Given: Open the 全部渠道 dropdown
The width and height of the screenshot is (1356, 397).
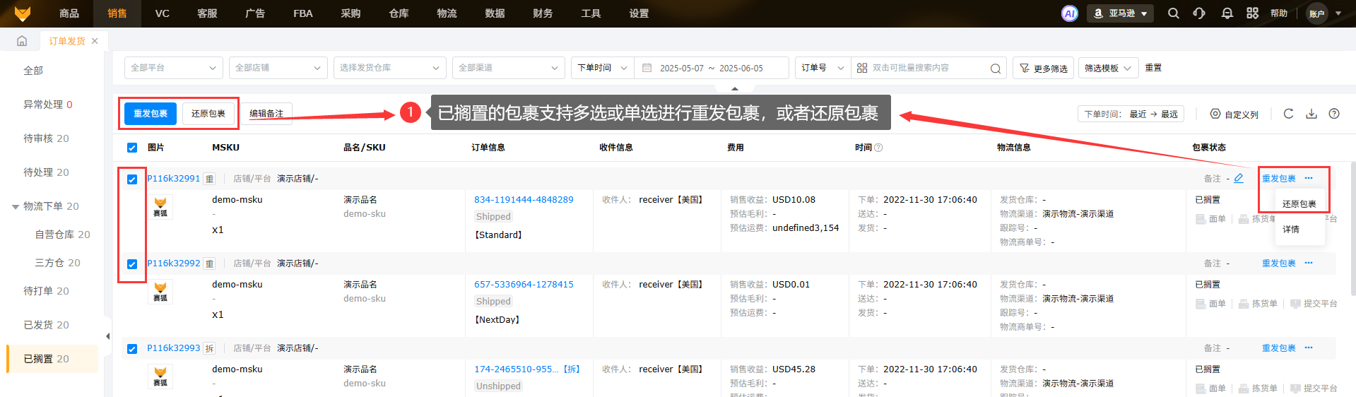Looking at the screenshot, I should [x=509, y=68].
